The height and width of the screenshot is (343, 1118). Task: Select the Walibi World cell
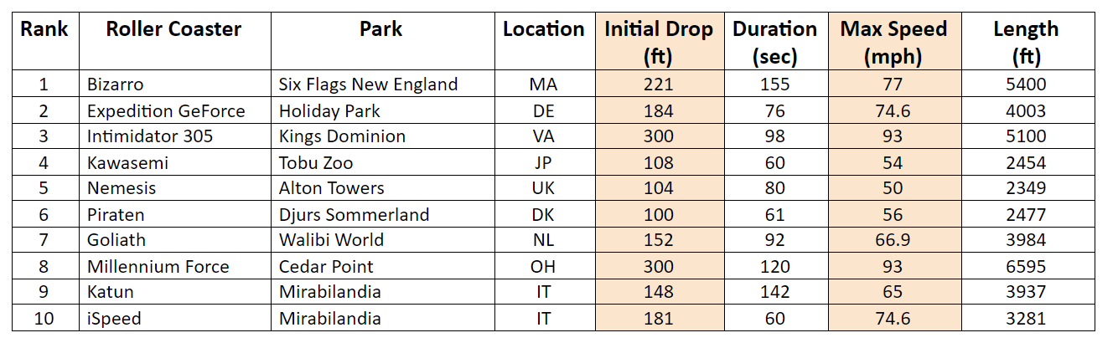click(331, 240)
